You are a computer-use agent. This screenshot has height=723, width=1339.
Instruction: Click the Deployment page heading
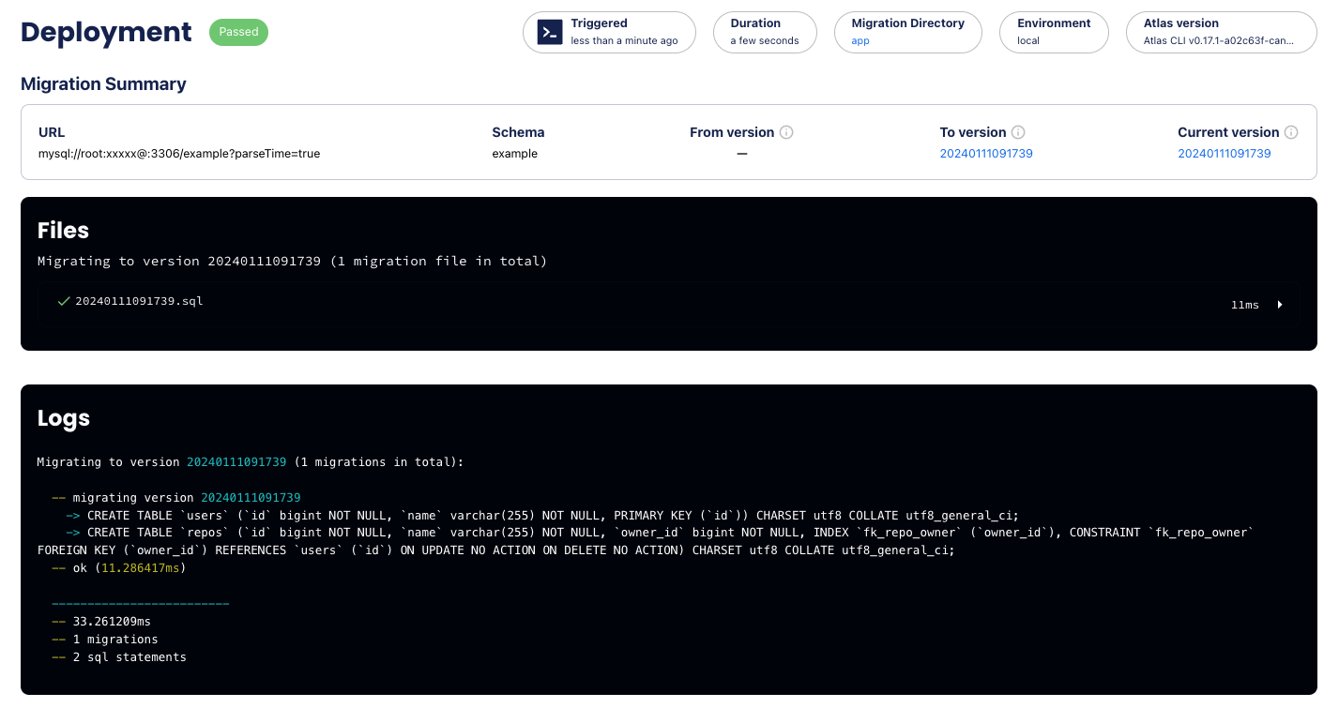click(x=106, y=32)
